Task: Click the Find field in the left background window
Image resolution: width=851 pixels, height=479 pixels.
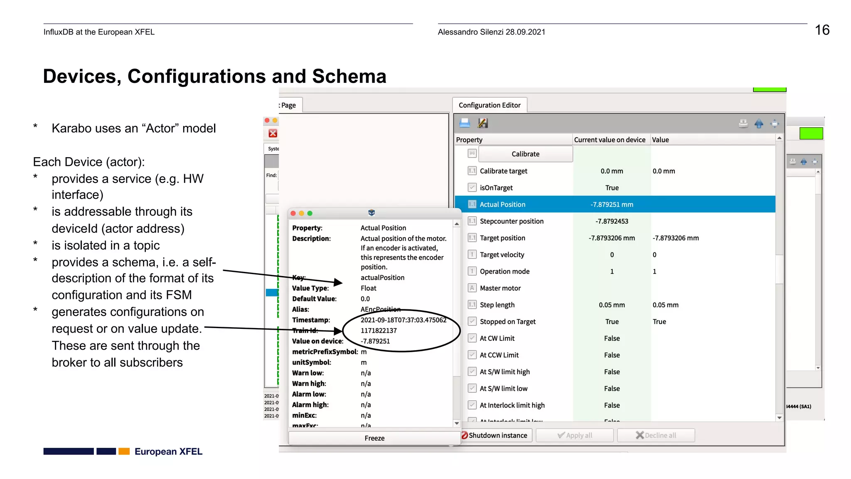Action: click(278, 175)
